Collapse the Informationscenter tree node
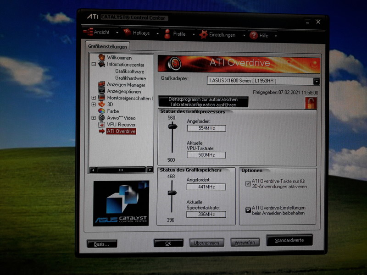The image size is (367, 275). pos(94,64)
